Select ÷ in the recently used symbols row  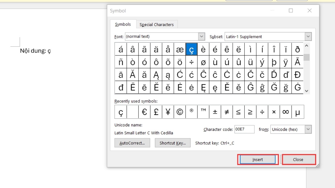coord(262,112)
